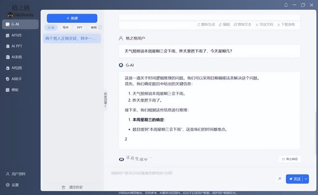Click 复制文本 to copy text
318x195 pixels.
242,24
